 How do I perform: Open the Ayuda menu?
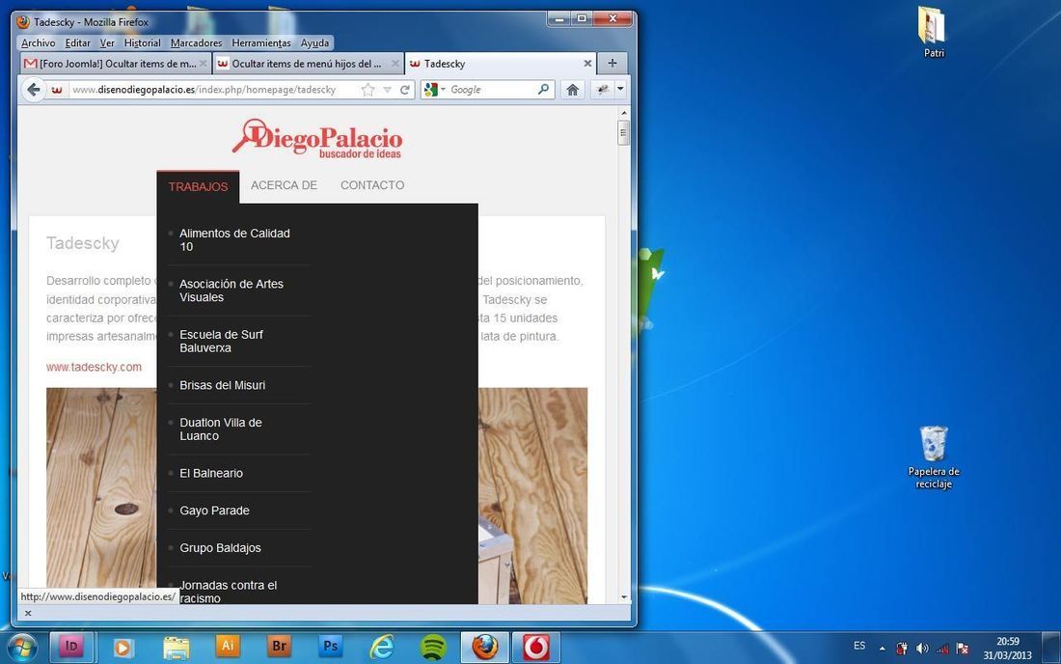(314, 42)
